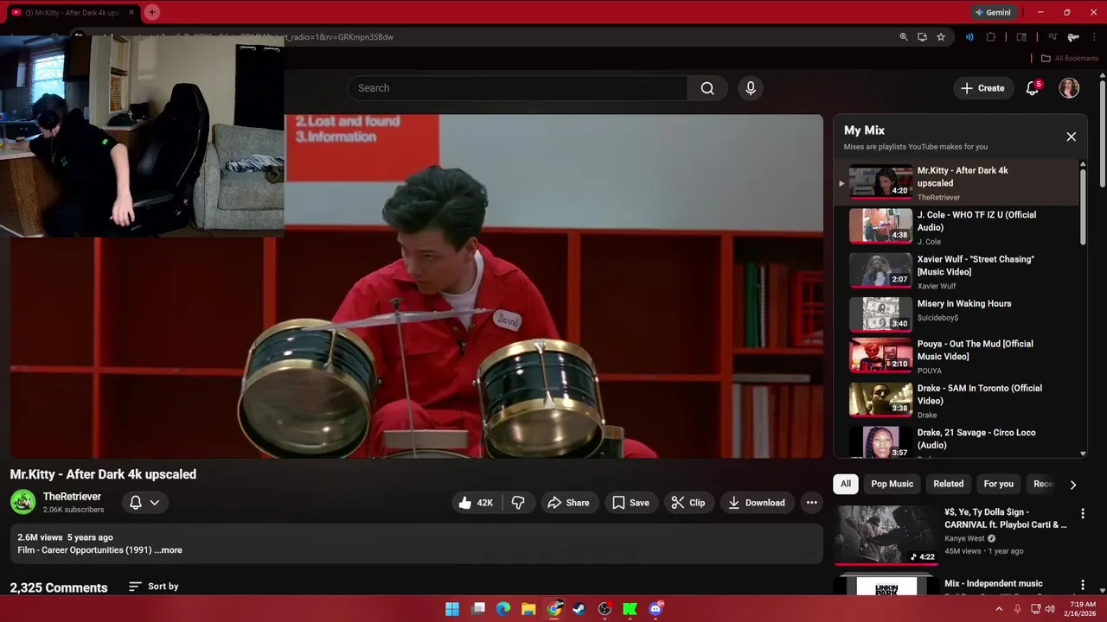Select the Pop Music filter chip
The width and height of the screenshot is (1107, 622).
click(x=892, y=484)
